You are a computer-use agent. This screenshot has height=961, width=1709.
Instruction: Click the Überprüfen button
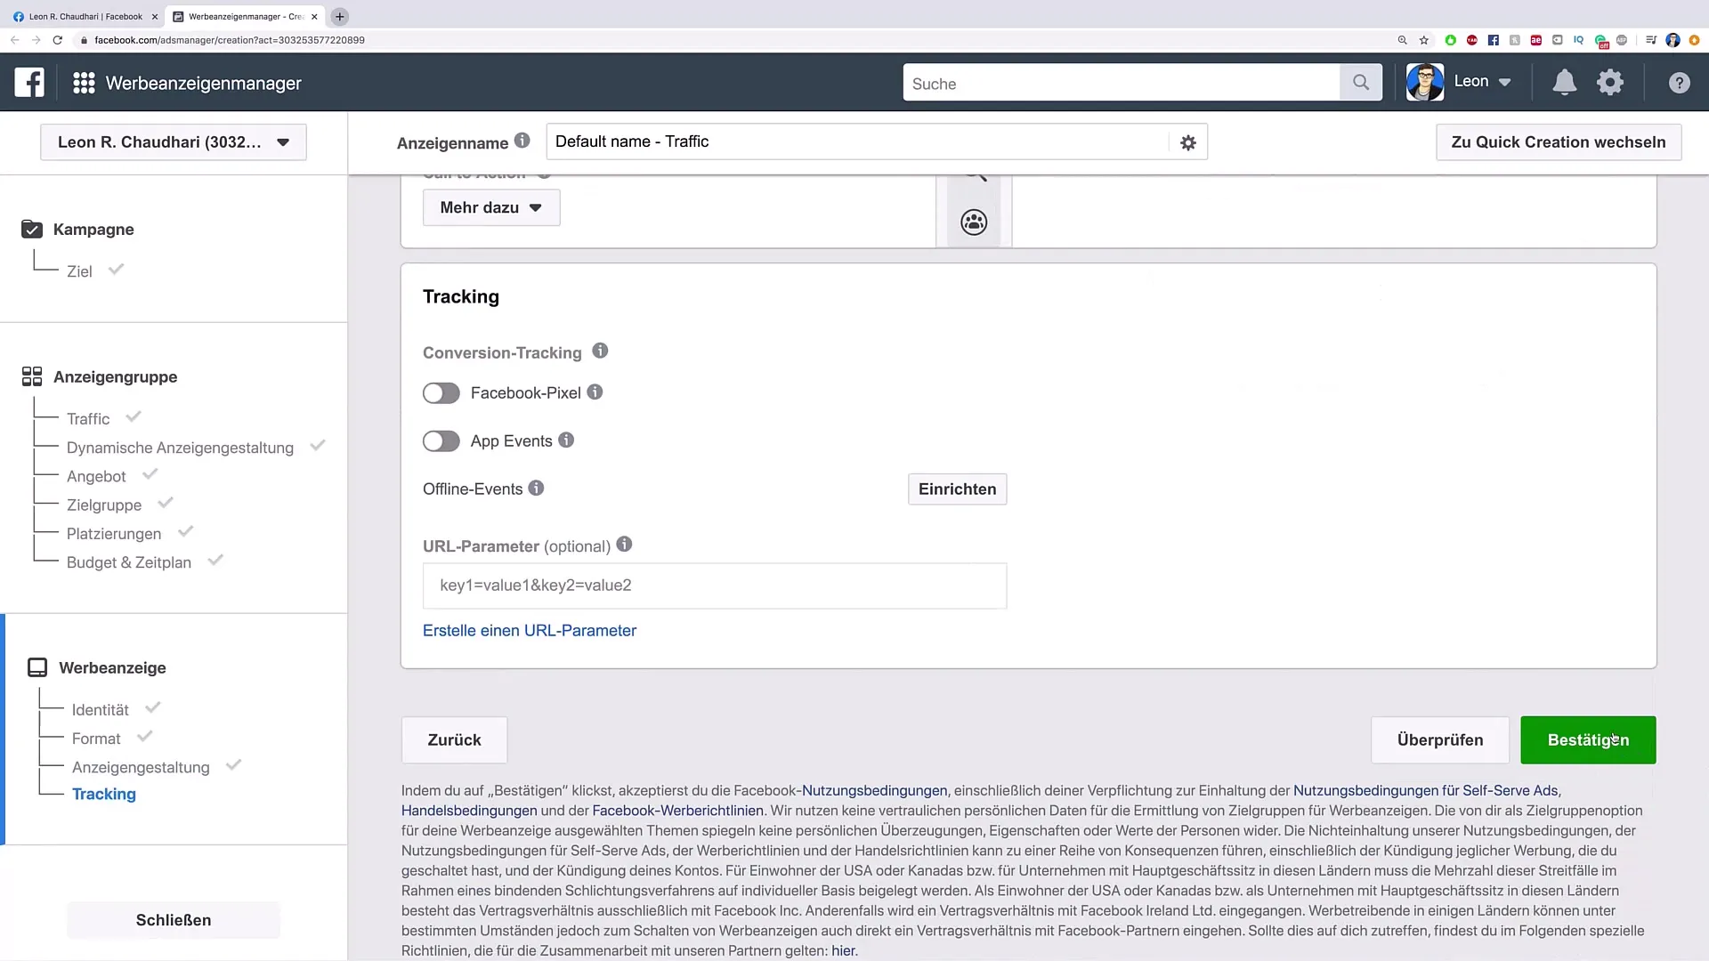(1440, 740)
